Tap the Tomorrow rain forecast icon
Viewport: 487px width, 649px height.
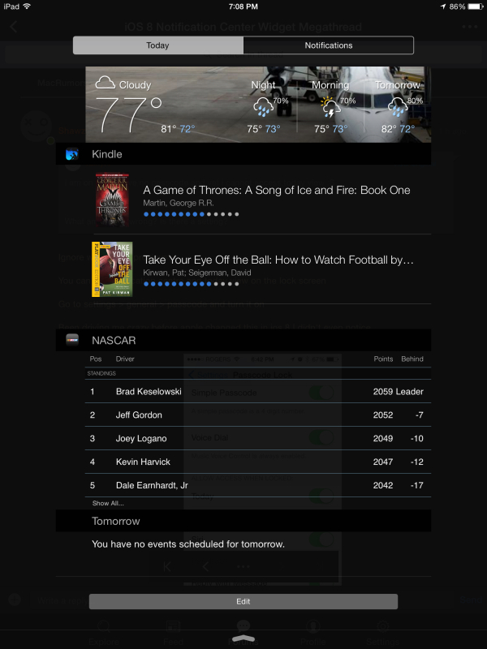(397, 107)
